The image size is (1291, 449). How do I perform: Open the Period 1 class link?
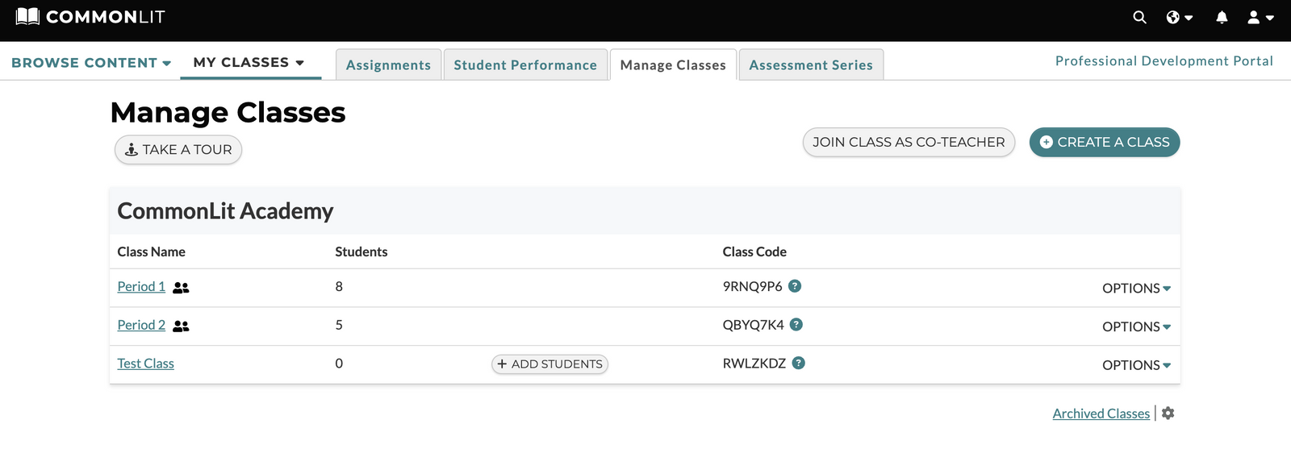coord(141,287)
